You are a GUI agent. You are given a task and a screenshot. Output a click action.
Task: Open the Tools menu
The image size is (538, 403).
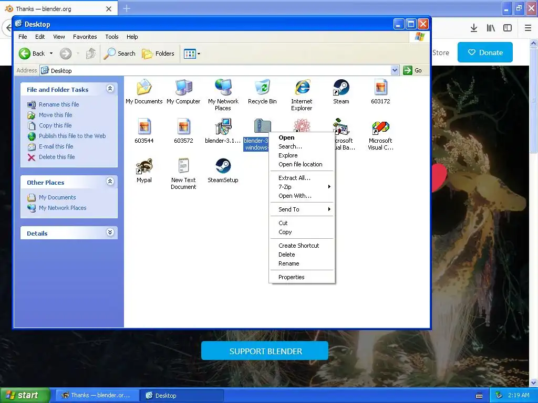pyautogui.click(x=111, y=37)
